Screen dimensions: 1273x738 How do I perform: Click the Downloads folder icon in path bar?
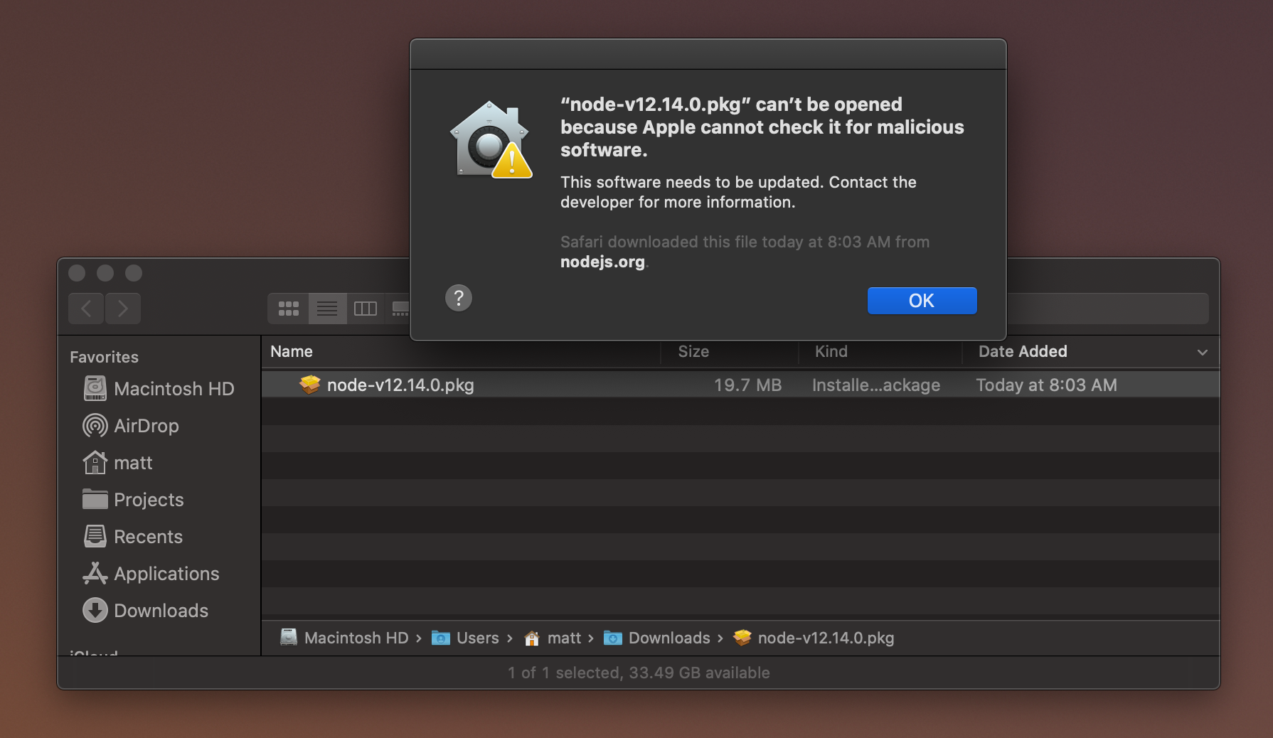click(x=613, y=638)
